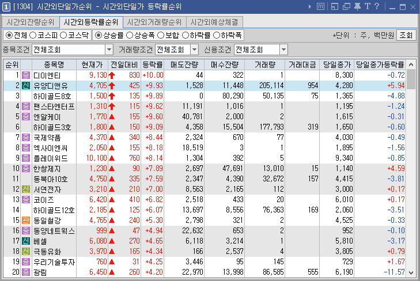Click the 증 badge beside 코이즈

[26, 200]
